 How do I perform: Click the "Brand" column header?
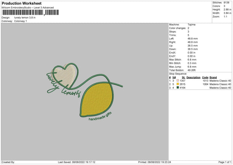[x=213, y=77]
